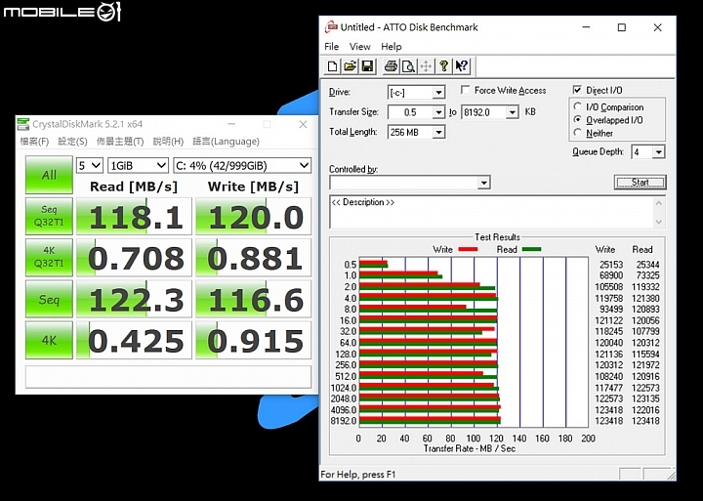Click the yellow question mark About icon
The height and width of the screenshot is (501, 703).
(443, 66)
